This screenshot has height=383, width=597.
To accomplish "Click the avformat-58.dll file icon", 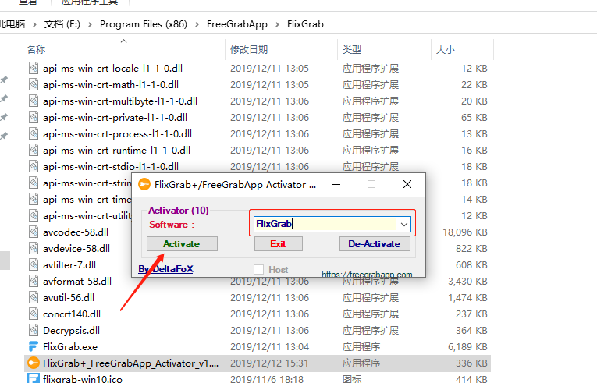I will [34, 281].
